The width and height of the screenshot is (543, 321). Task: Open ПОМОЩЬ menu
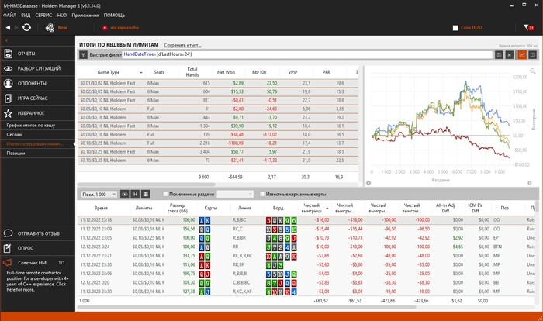pos(114,16)
